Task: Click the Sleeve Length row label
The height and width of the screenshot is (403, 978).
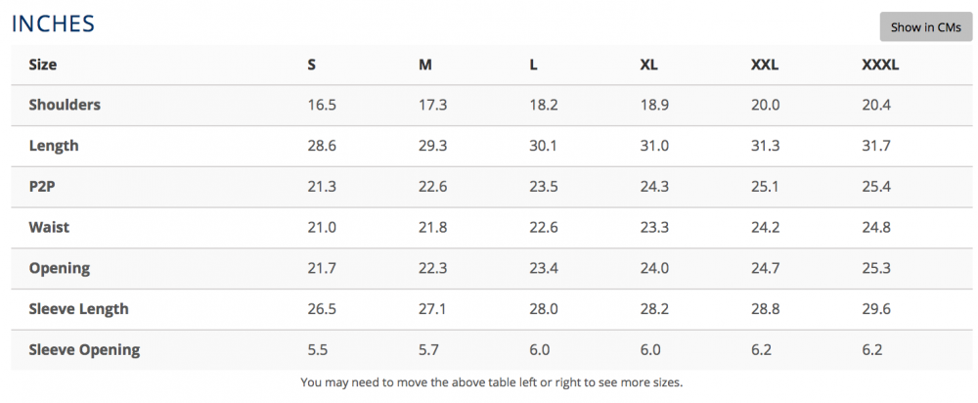Action: [x=78, y=309]
